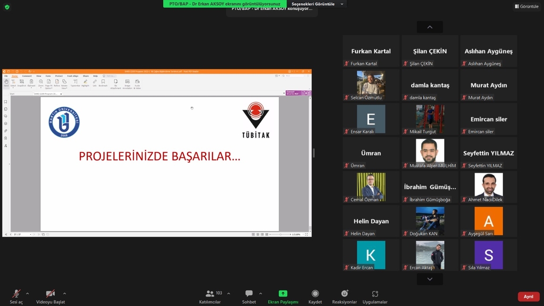Screen dimensions: 544x306
Task: Click divider handle between shared screen and gallery
Action: (313, 153)
